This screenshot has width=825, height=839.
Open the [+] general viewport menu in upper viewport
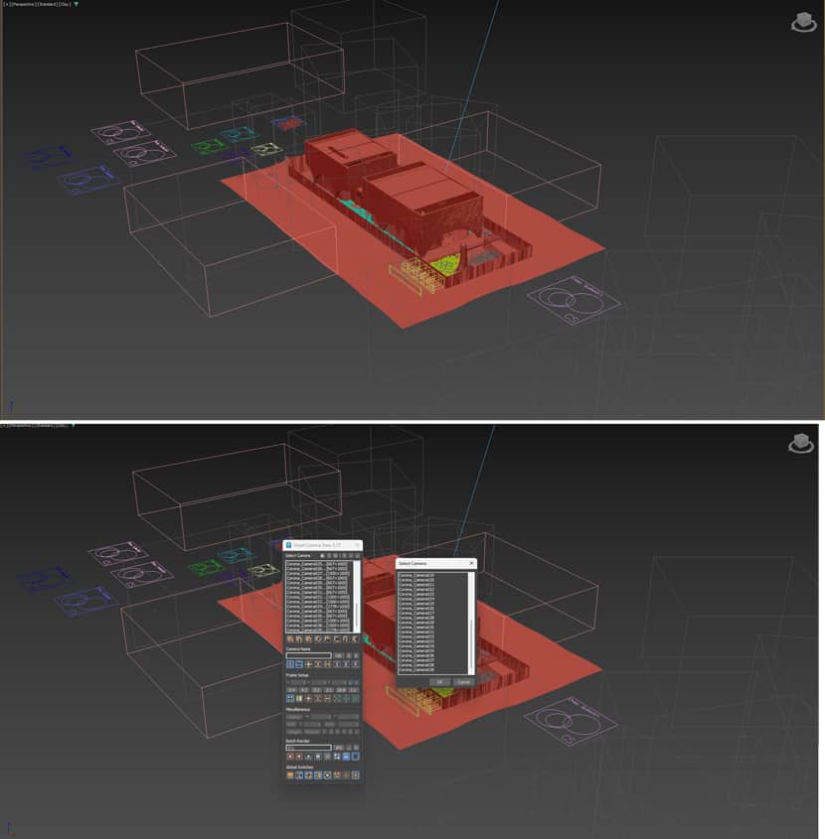point(8,4)
